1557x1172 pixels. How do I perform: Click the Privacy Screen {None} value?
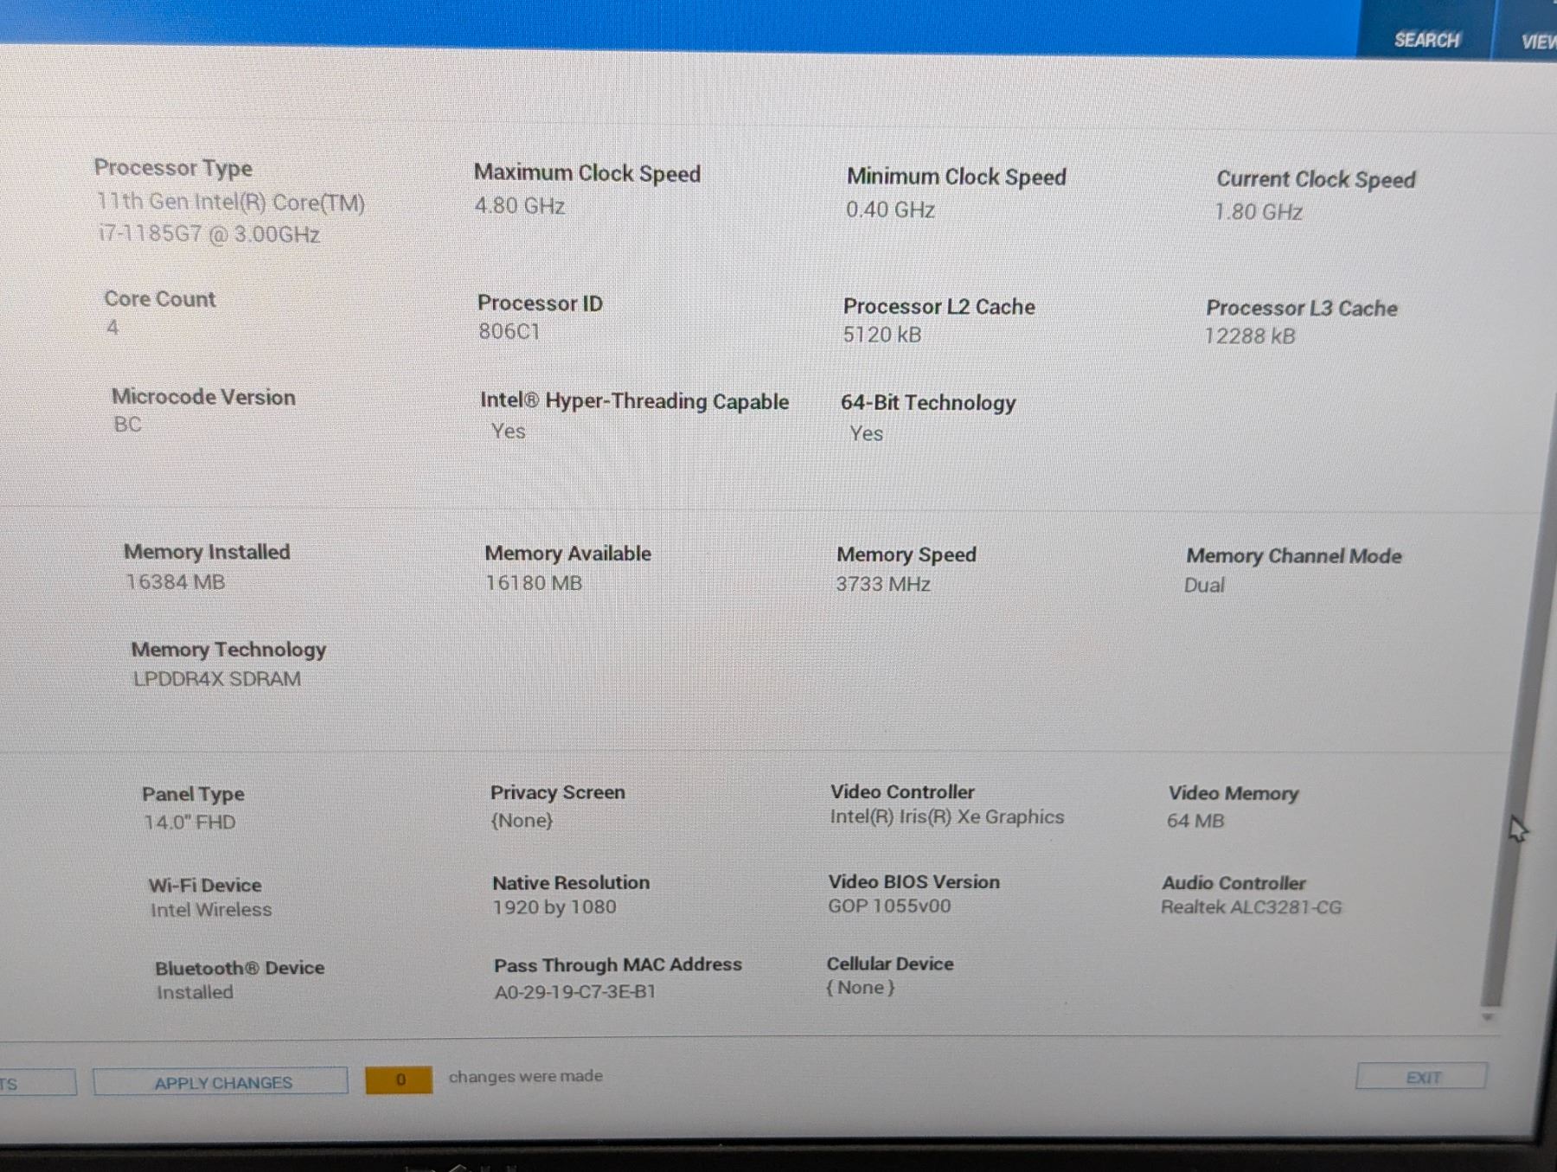522,820
